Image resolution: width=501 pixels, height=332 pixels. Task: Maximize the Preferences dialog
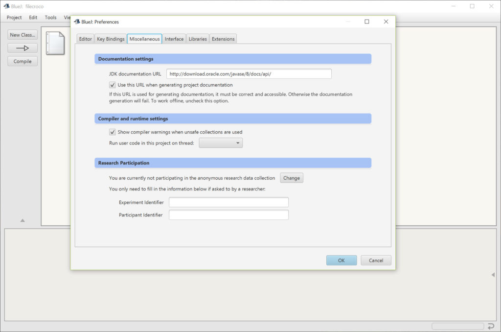click(x=367, y=22)
